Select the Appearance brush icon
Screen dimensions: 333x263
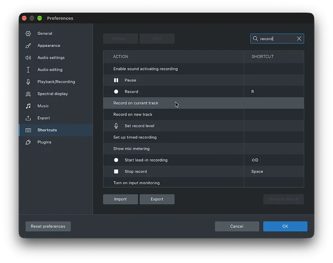click(x=28, y=46)
